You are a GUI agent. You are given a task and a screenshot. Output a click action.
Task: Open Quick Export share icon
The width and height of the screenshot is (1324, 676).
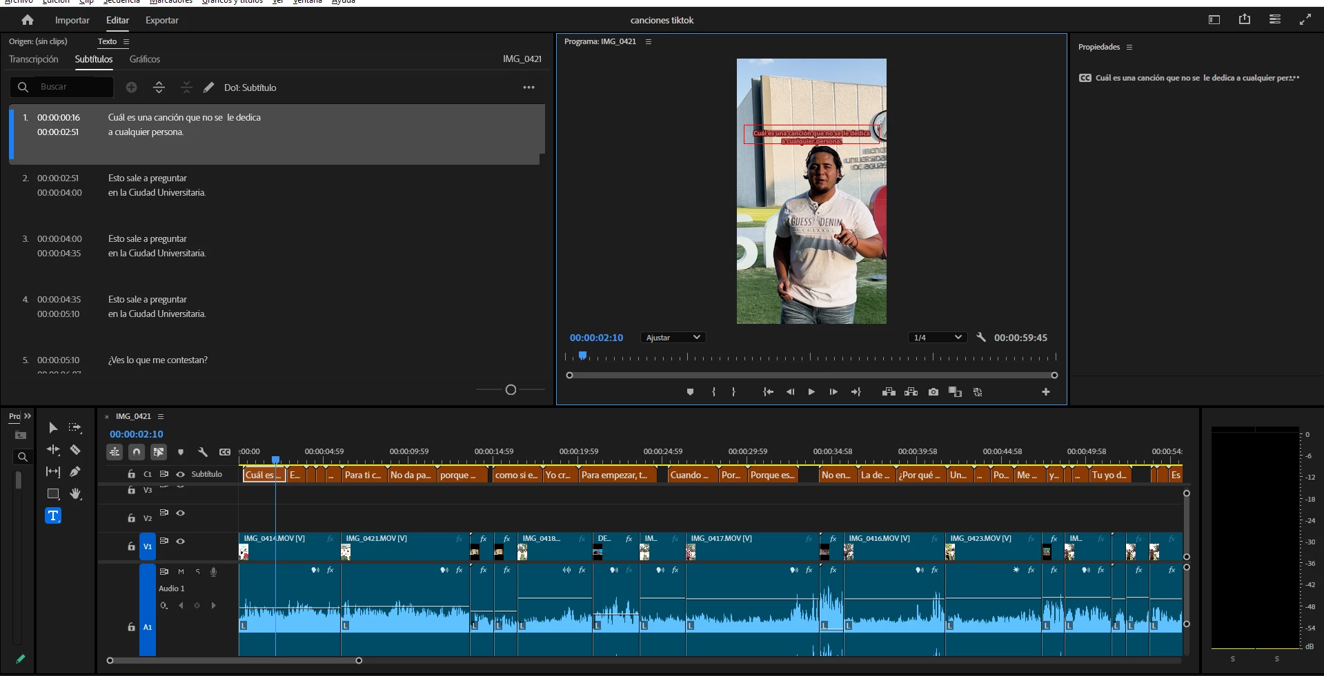(x=1245, y=19)
